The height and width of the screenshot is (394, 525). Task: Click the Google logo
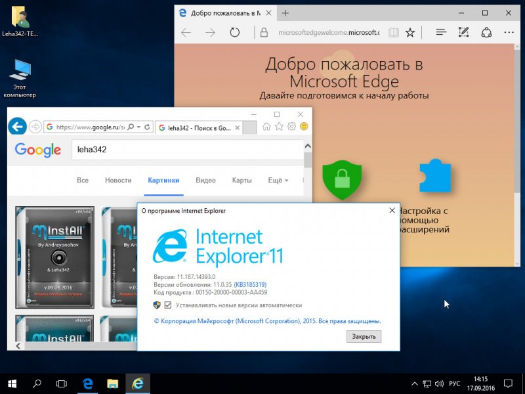[38, 150]
